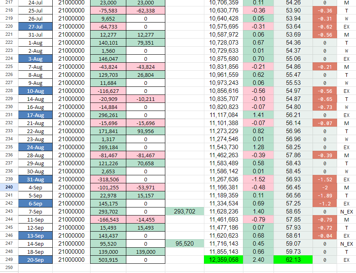
Task: Select the 4-Sep date cell
Action: pyautogui.click(x=35, y=187)
